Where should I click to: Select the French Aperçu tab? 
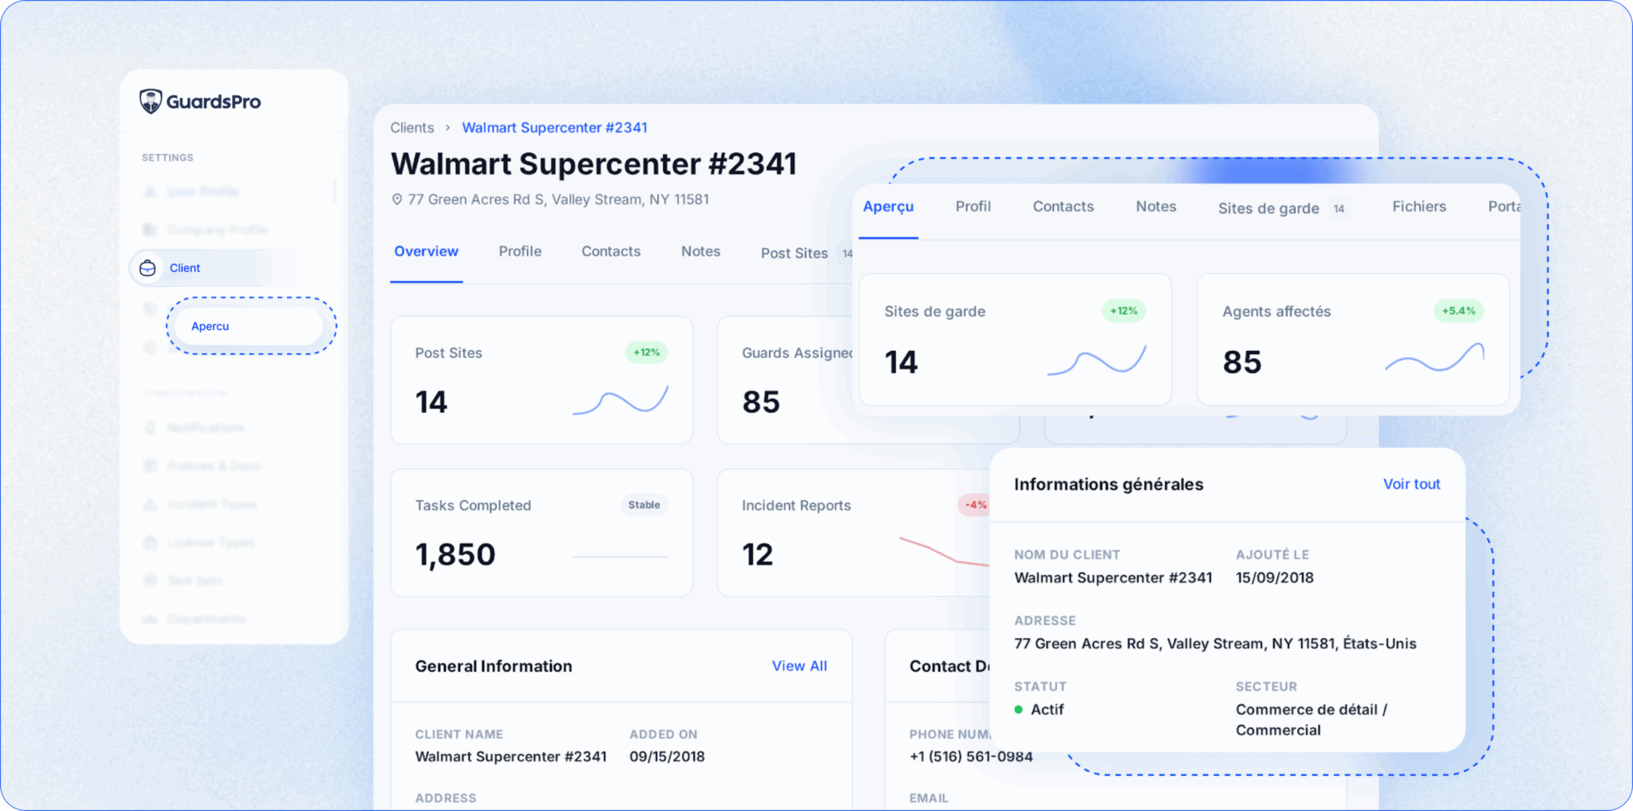(x=888, y=207)
